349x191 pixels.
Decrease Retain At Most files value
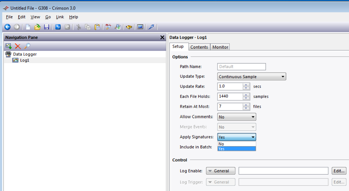(x=246, y=108)
